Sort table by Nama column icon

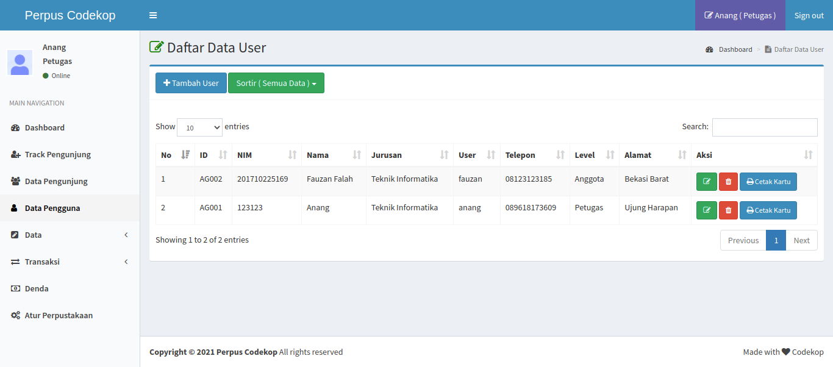(x=357, y=155)
